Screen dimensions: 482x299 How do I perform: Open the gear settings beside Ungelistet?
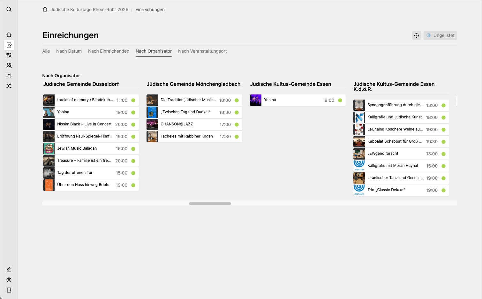(x=417, y=35)
